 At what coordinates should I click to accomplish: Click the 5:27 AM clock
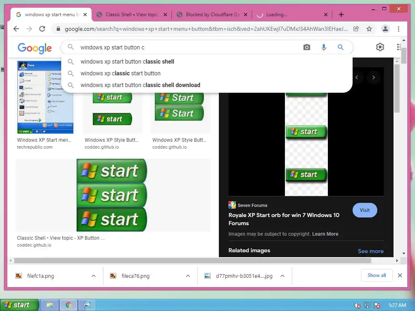397,305
